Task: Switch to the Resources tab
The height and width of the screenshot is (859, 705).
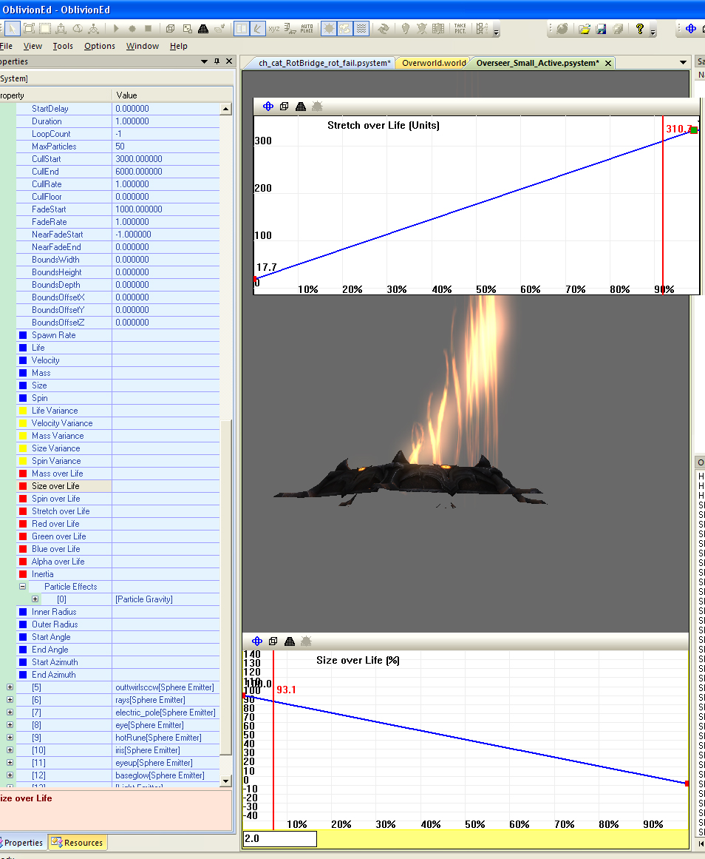Action: (x=78, y=843)
